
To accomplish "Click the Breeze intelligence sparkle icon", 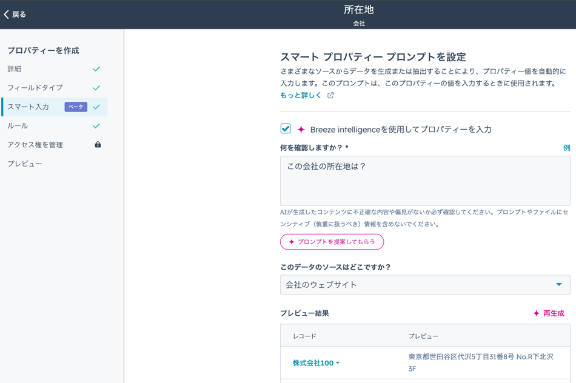I will pos(301,130).
